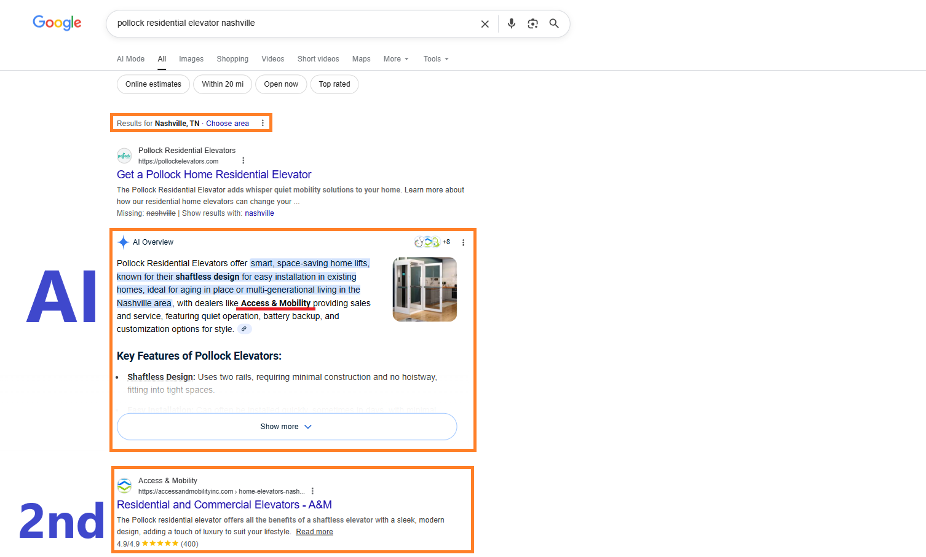
Task: Click the Access & Mobility underlined text
Action: pyautogui.click(x=275, y=303)
